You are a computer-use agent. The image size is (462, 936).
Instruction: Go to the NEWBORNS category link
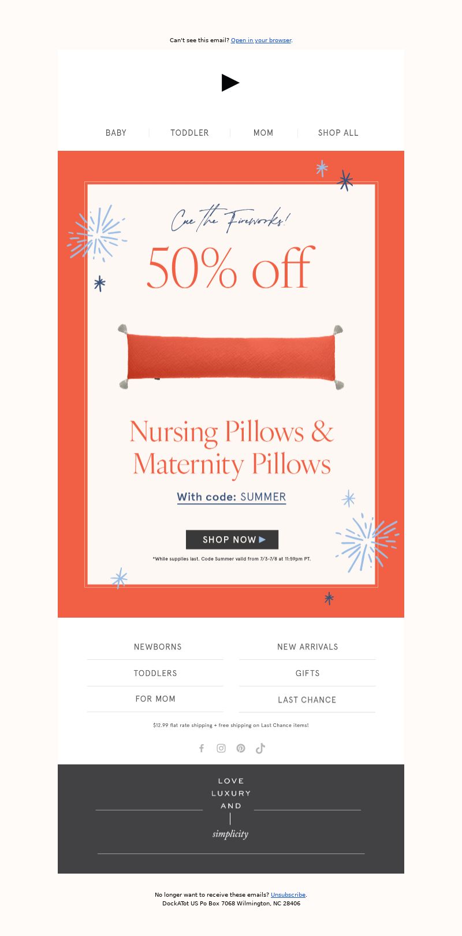click(158, 647)
